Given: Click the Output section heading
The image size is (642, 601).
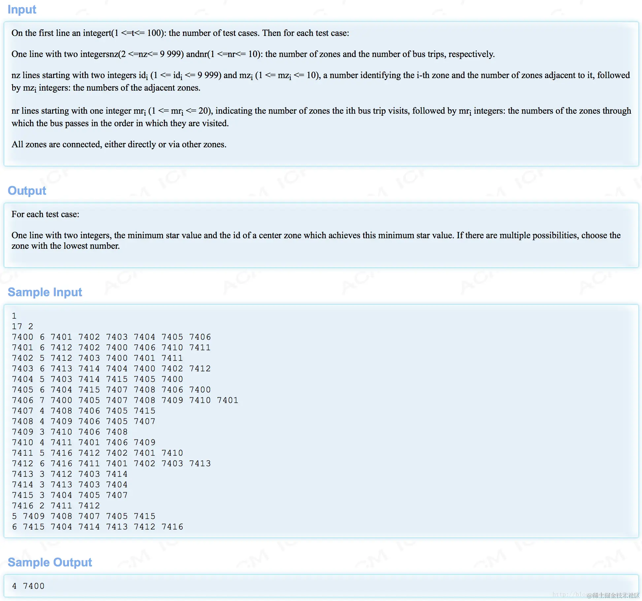Looking at the screenshot, I should (x=27, y=191).
